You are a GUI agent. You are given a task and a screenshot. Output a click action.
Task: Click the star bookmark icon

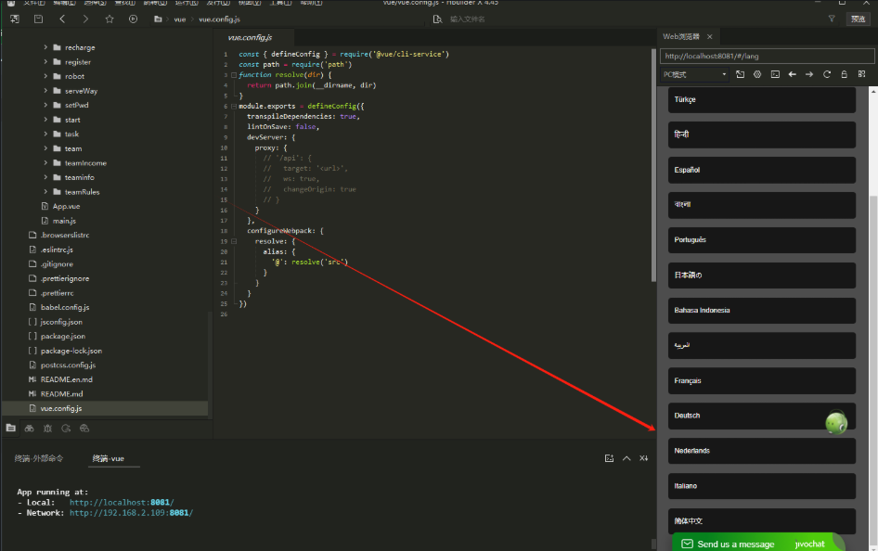(110, 19)
